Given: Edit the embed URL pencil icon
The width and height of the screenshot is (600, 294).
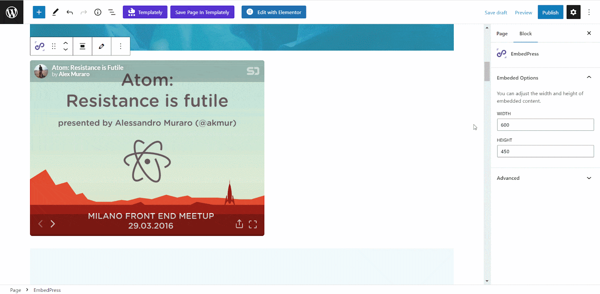Looking at the screenshot, I should [101, 46].
